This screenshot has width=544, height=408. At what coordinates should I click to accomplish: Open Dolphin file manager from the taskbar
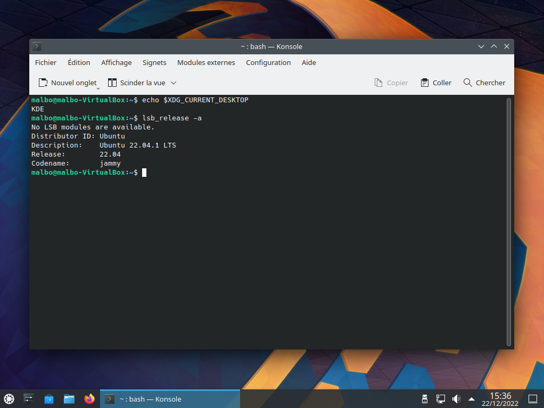point(69,399)
